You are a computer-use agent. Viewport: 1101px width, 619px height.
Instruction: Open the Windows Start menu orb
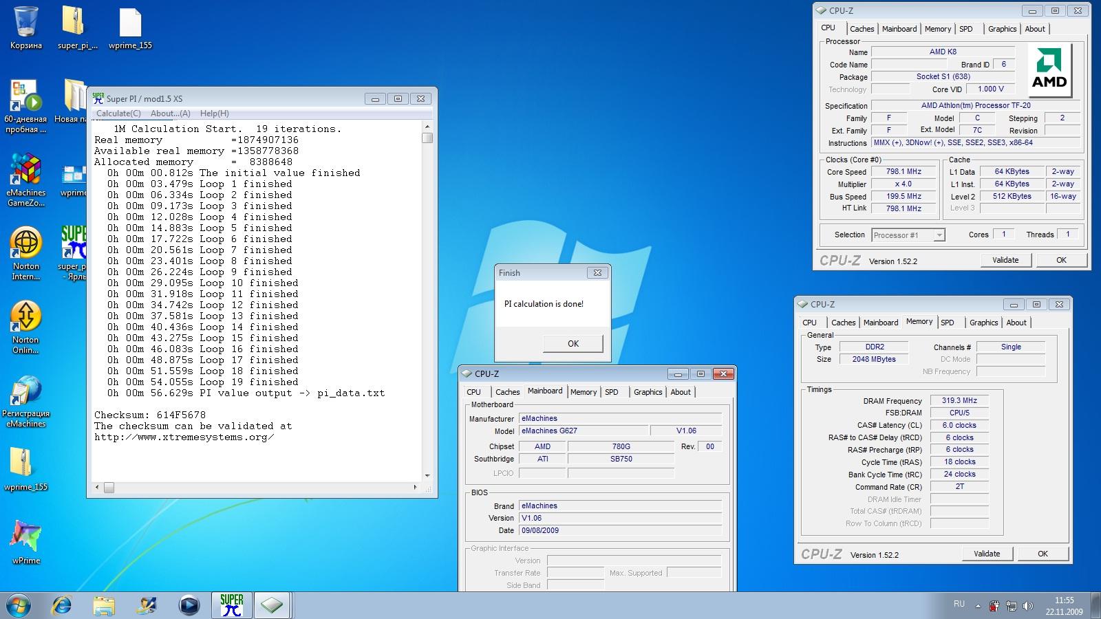[x=19, y=605]
